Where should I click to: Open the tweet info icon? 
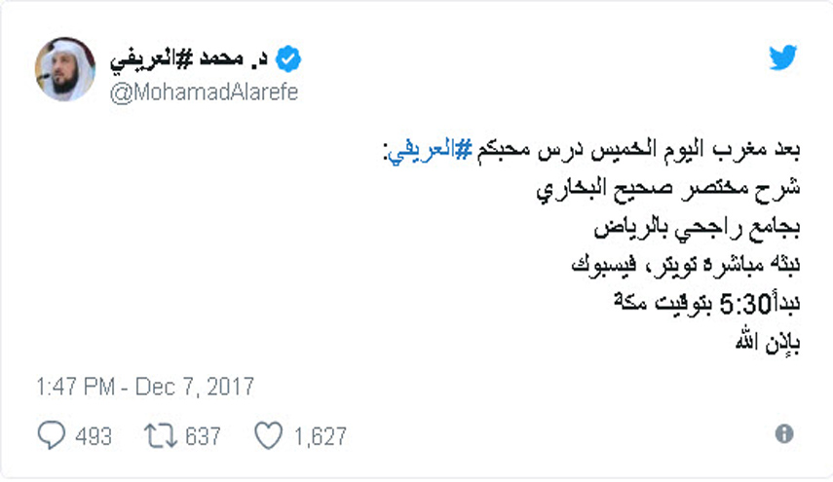pos(783,434)
